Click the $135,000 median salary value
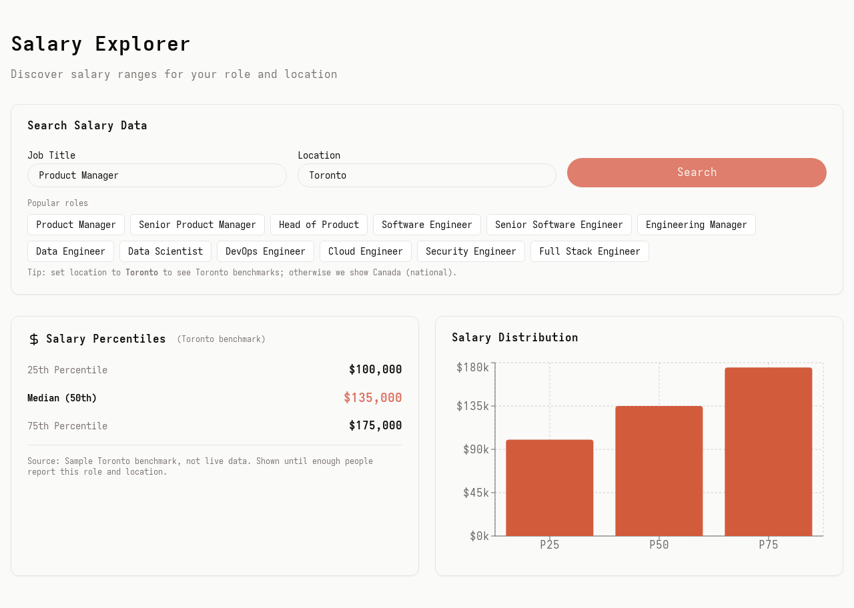The width and height of the screenshot is (854, 608). (373, 398)
